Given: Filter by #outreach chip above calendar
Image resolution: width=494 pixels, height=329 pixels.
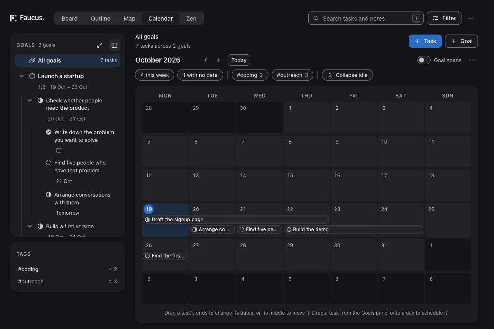Looking at the screenshot, I should 292,75.
